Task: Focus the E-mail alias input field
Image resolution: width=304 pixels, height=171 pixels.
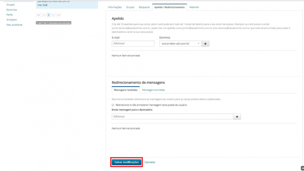Action: click(x=133, y=44)
